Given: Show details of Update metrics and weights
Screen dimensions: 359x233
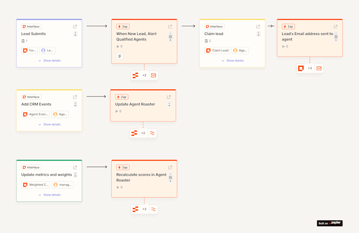Looking at the screenshot, I should tap(49, 195).
